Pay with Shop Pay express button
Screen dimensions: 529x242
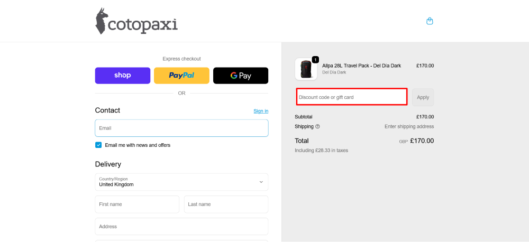pos(123,76)
